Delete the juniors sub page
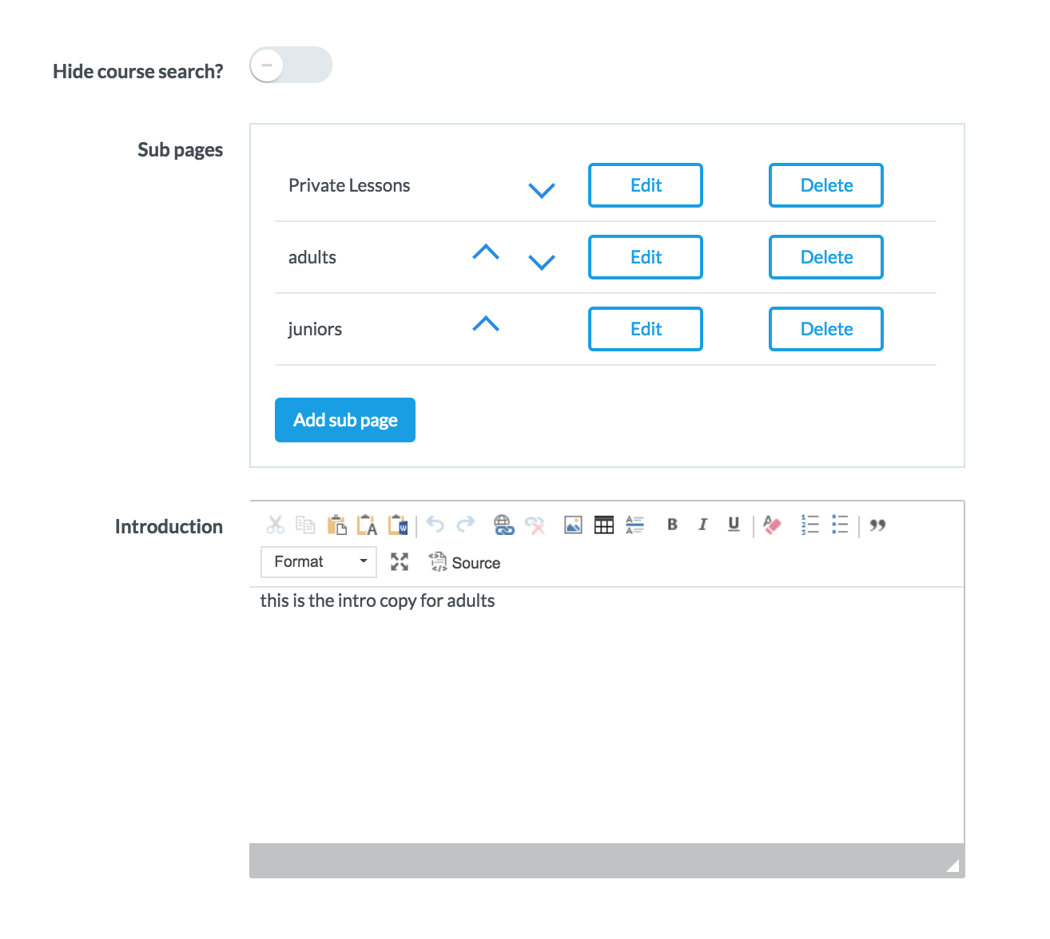The width and height of the screenshot is (1050, 939). coord(825,329)
